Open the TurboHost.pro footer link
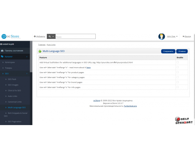 [x=130, y=106]
